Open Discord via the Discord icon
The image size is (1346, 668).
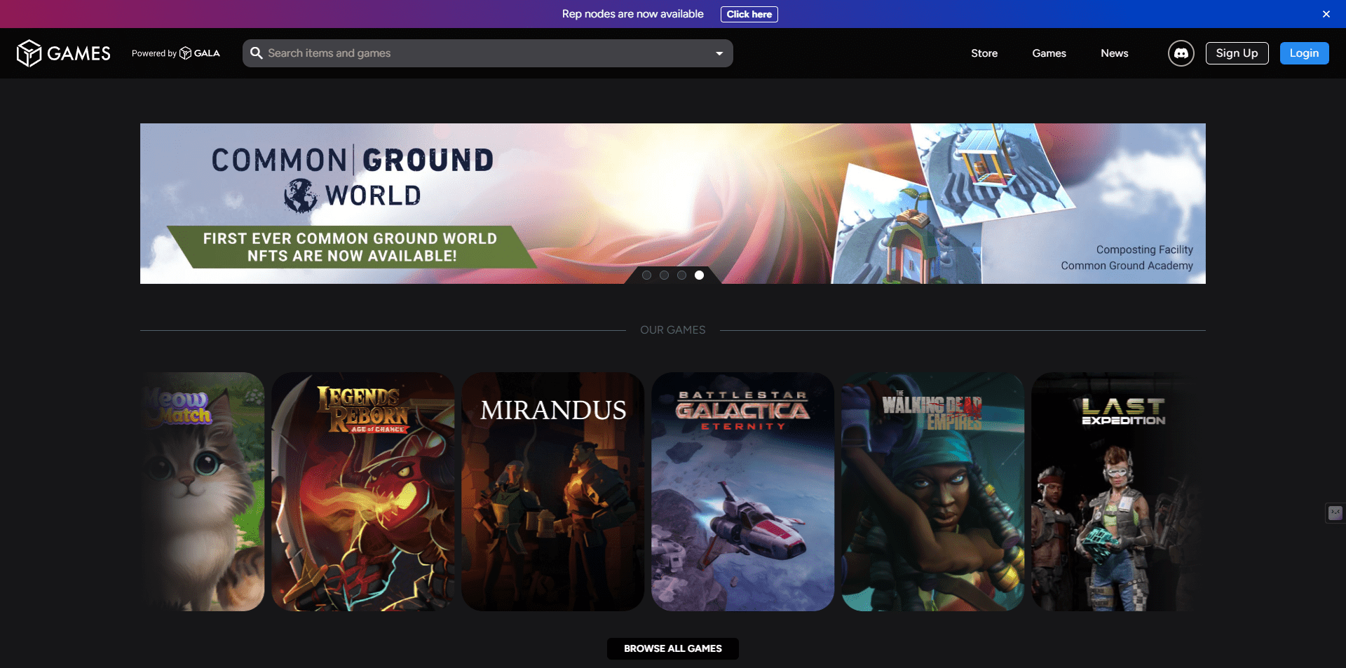[1181, 53]
